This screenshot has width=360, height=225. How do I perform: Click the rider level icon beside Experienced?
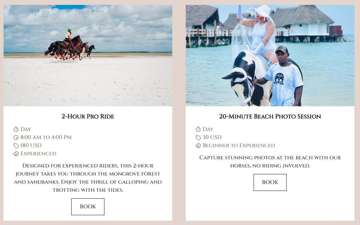16,154
